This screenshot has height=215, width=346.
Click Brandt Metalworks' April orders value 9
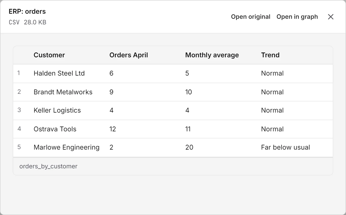[x=111, y=92]
